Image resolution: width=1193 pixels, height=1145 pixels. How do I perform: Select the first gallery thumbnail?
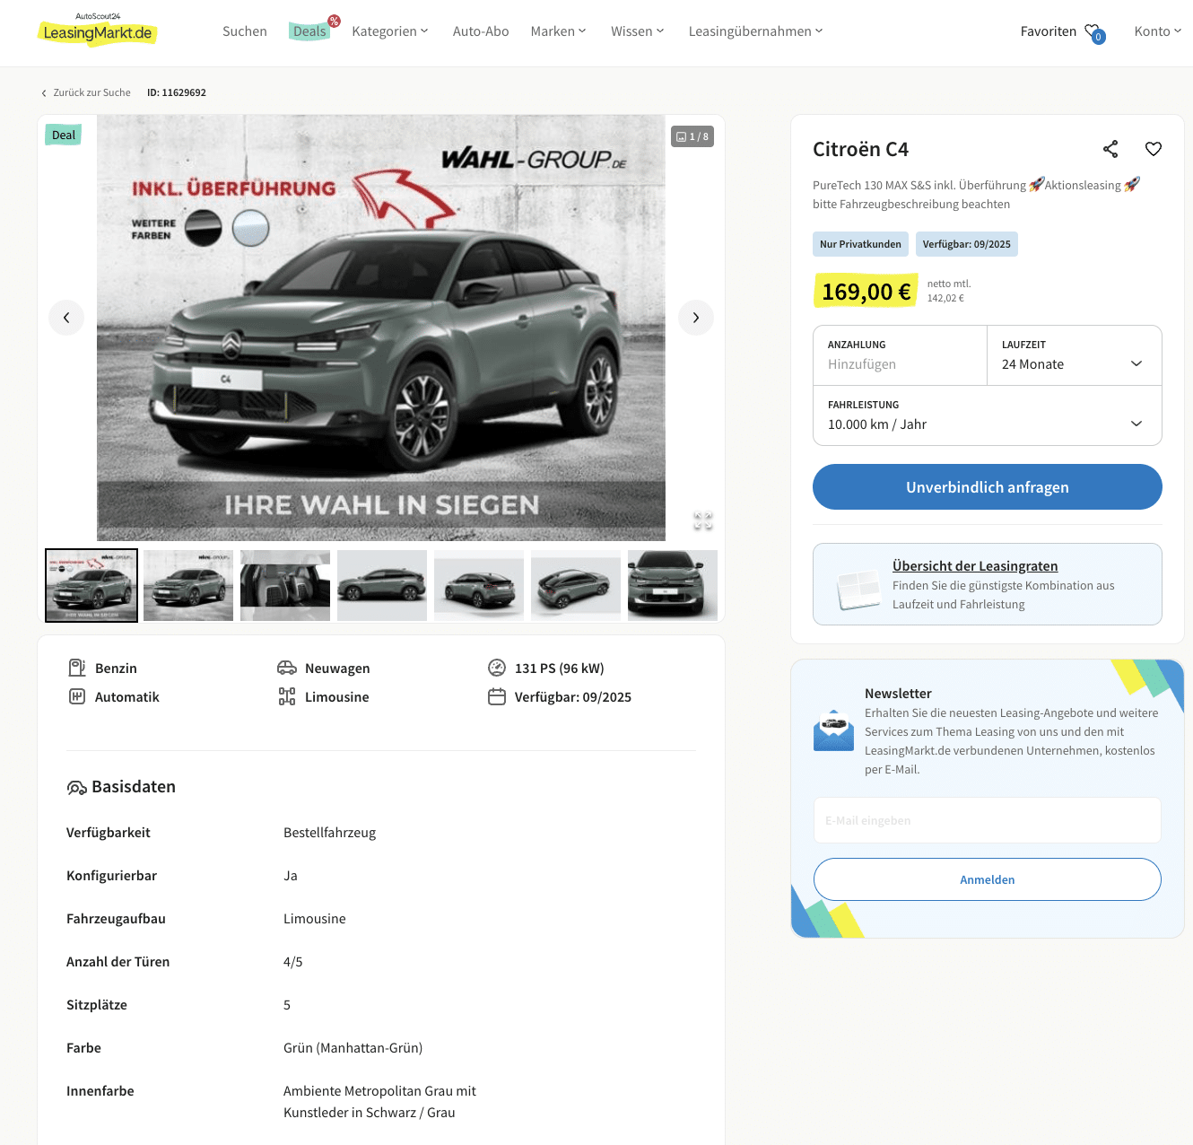[x=91, y=585]
